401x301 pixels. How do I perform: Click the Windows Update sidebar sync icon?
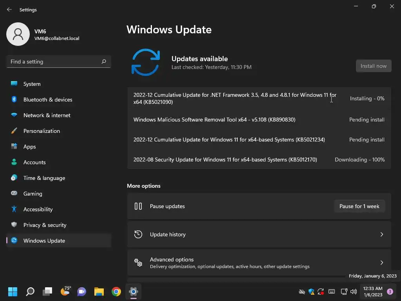click(x=14, y=240)
